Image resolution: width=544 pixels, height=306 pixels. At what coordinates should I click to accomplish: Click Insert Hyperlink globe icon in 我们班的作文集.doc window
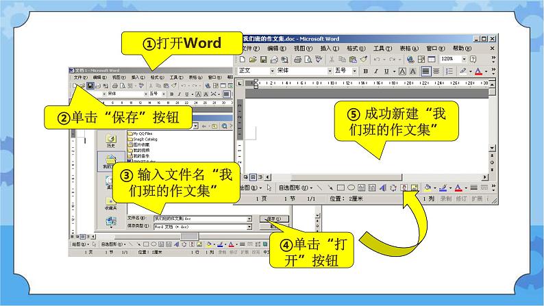pyautogui.click(x=410, y=60)
